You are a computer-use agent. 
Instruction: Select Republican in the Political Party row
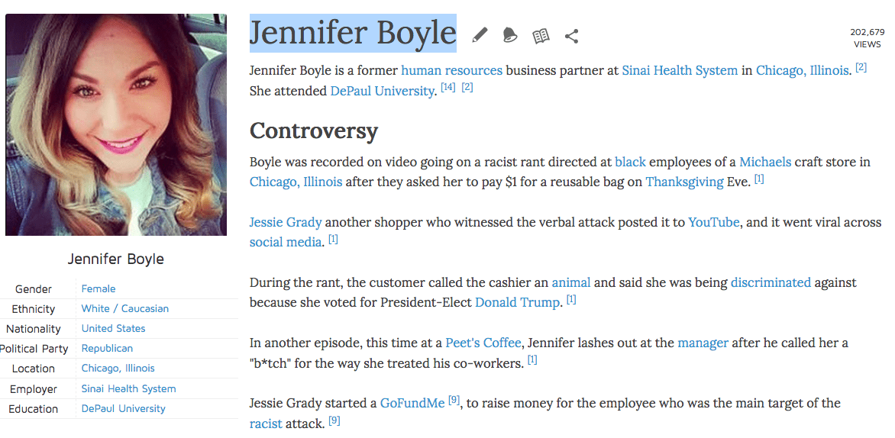(107, 348)
